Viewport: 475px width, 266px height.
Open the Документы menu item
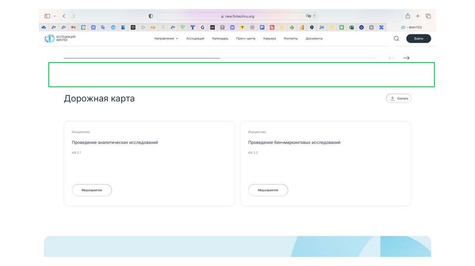pyautogui.click(x=314, y=38)
